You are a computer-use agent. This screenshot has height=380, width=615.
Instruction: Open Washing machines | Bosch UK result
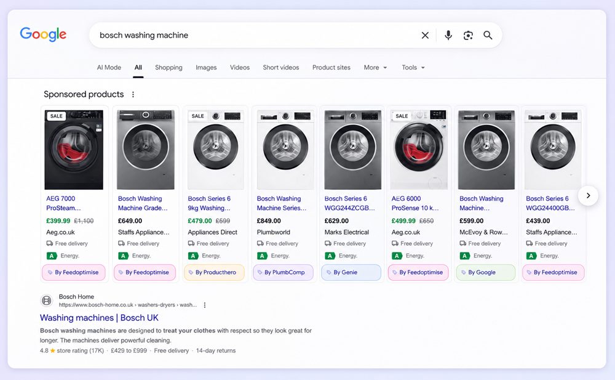pyautogui.click(x=99, y=318)
